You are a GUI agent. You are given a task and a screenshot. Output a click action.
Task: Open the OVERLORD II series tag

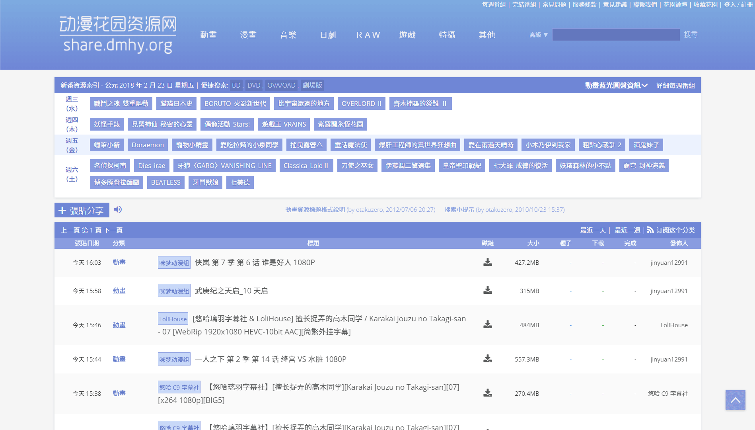coord(361,104)
